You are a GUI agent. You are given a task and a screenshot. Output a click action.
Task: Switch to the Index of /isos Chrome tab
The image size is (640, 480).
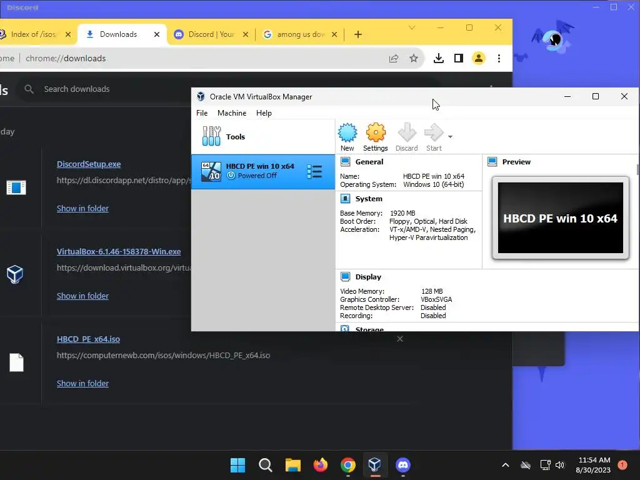point(32,34)
